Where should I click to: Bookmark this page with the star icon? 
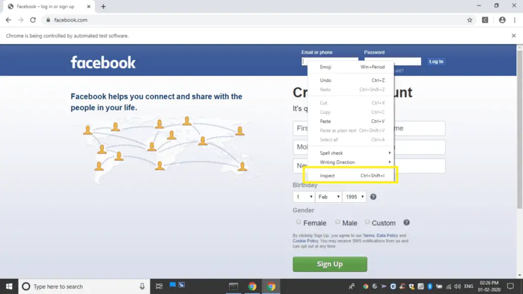(x=470, y=20)
